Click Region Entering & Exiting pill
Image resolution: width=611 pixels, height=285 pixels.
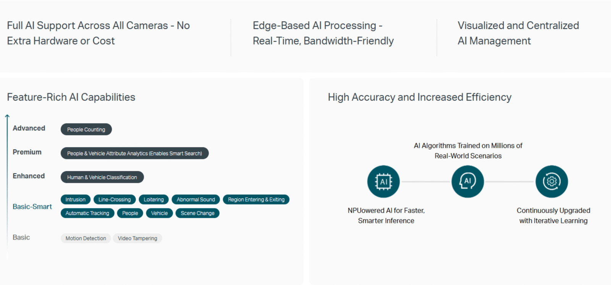point(256,200)
